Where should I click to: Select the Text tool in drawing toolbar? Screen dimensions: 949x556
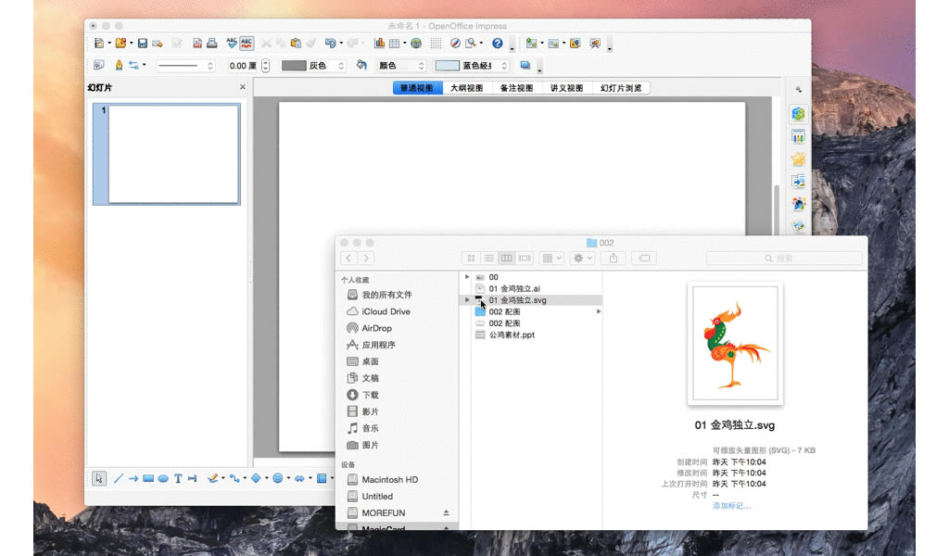(x=178, y=479)
